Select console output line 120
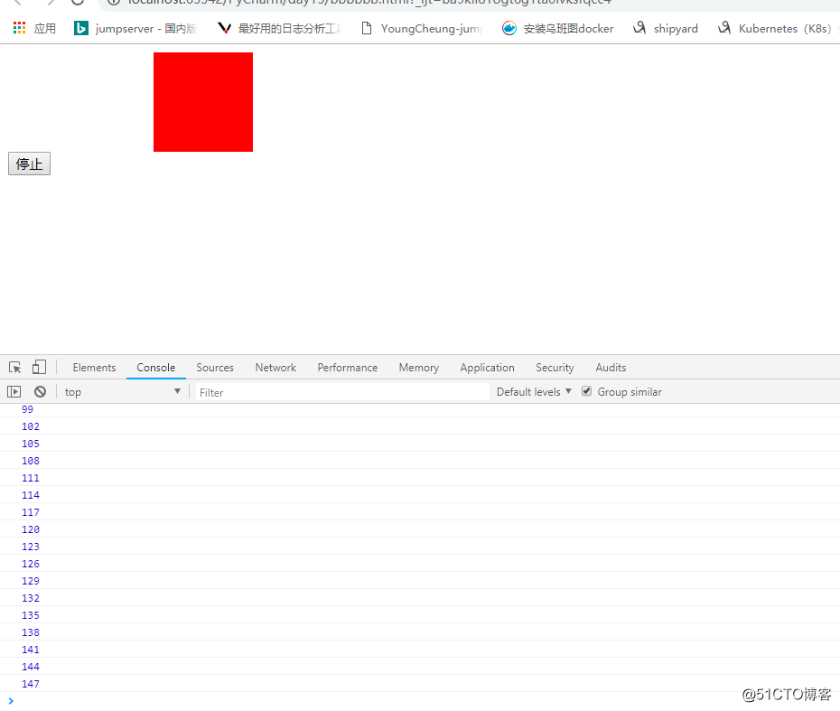 (x=31, y=529)
